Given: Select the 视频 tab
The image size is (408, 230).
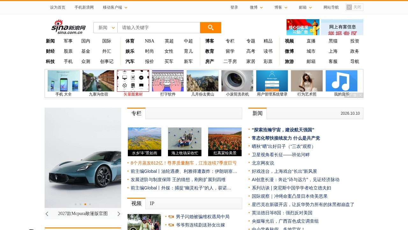Looking at the screenshot, I should pyautogui.click(x=136, y=203).
